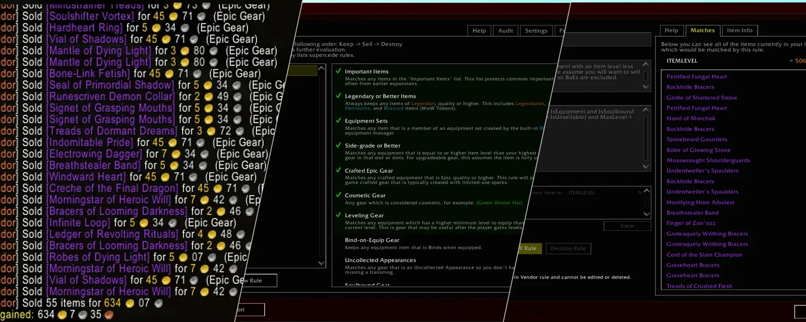
Task: Click the View button
Action: [627, 226]
